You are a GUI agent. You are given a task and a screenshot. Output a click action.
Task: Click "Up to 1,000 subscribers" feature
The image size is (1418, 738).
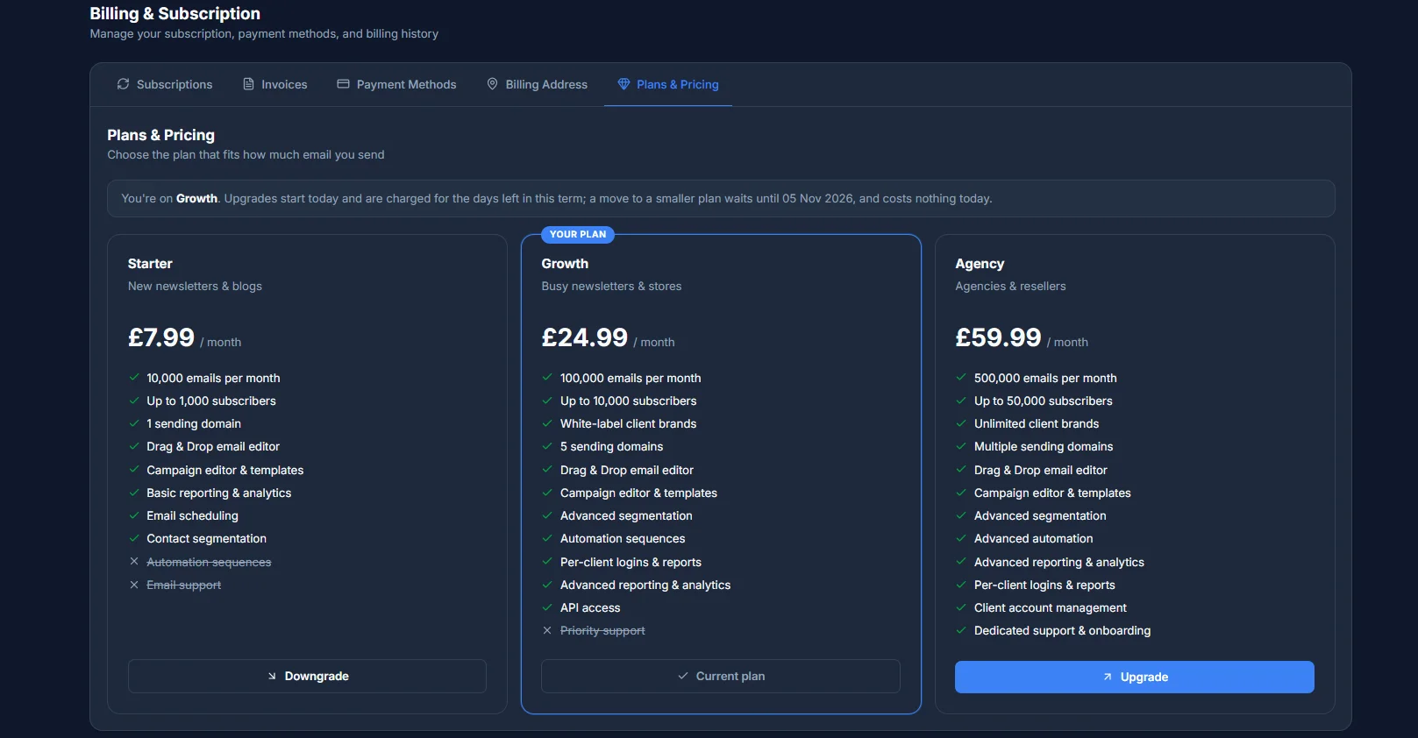pyautogui.click(x=211, y=401)
